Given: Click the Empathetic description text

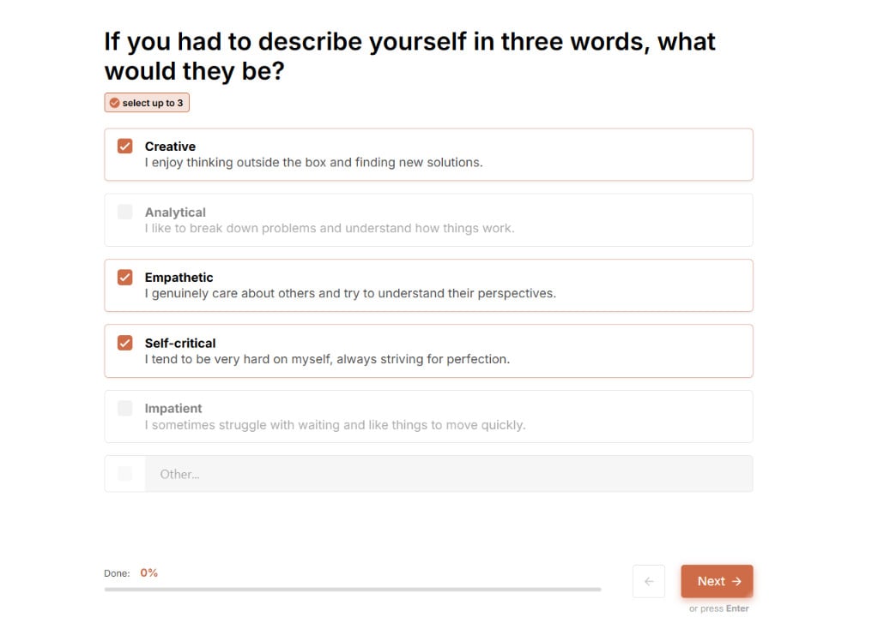Looking at the screenshot, I should pos(350,293).
